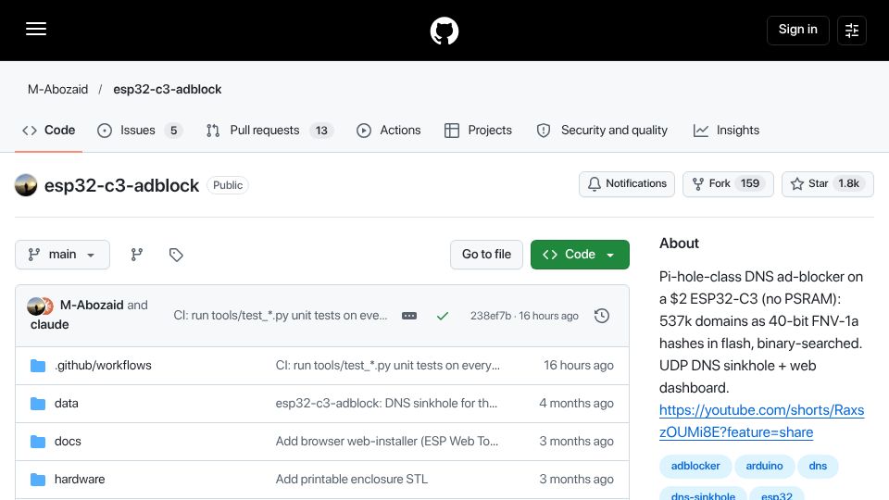Screen dimensions: 889x500
Task: Click the 4 months ago timestamp
Action: [576, 404]
